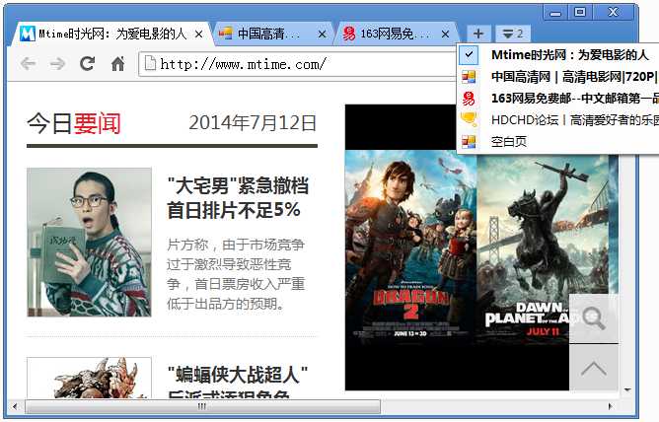Switch to the 163网易免 tab
Screen dimensions: 659x422
396,34
